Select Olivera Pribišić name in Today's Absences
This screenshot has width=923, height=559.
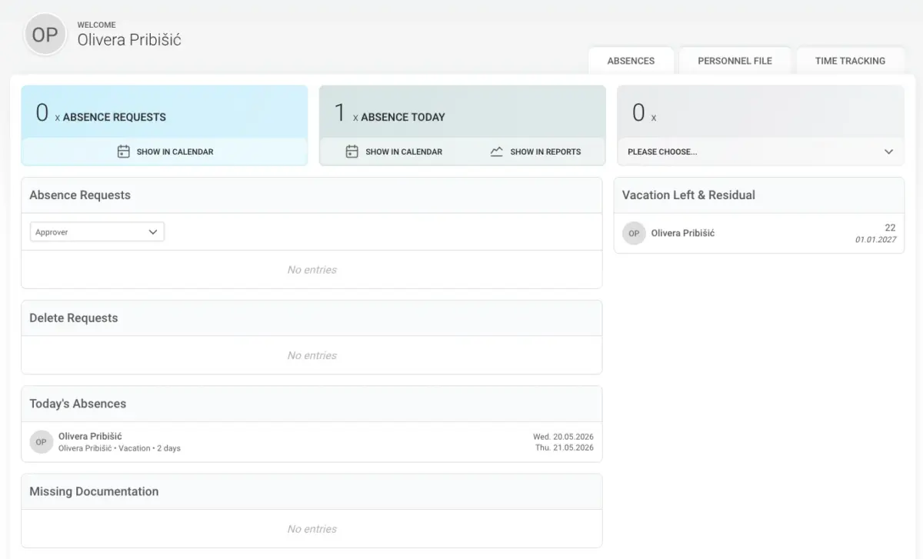[x=90, y=436]
